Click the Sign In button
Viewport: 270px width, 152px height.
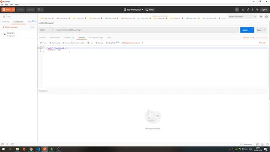(264, 10)
